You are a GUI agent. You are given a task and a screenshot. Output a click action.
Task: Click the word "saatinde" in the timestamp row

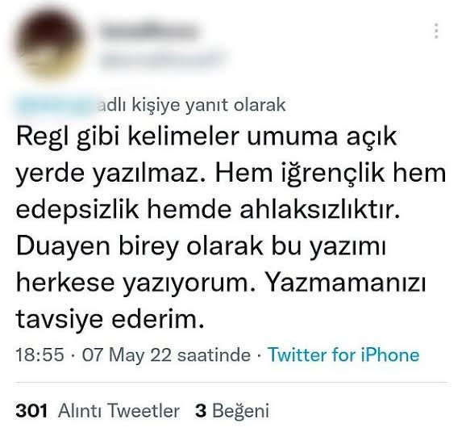tap(214, 354)
